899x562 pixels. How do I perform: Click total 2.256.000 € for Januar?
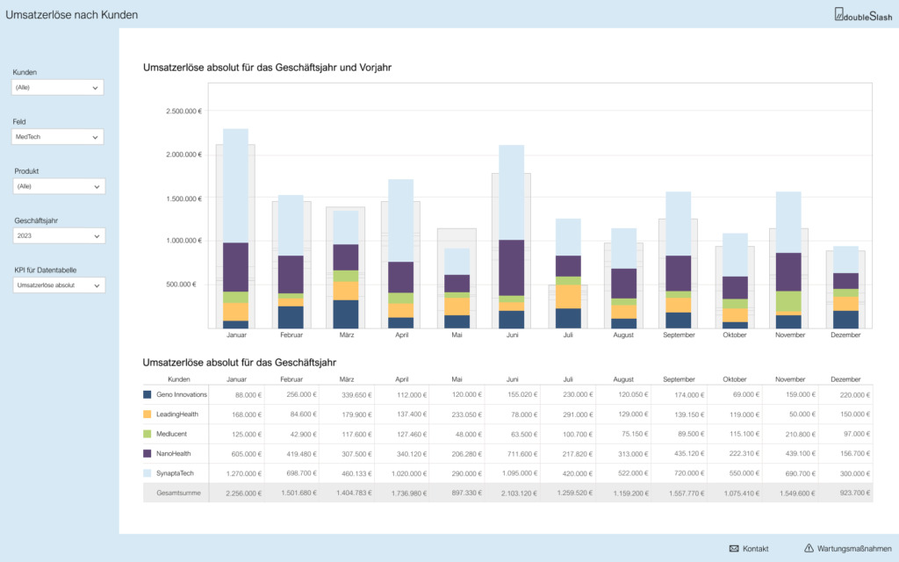coord(244,494)
